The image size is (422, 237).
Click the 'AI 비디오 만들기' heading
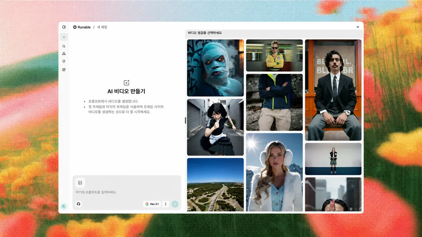(x=126, y=92)
